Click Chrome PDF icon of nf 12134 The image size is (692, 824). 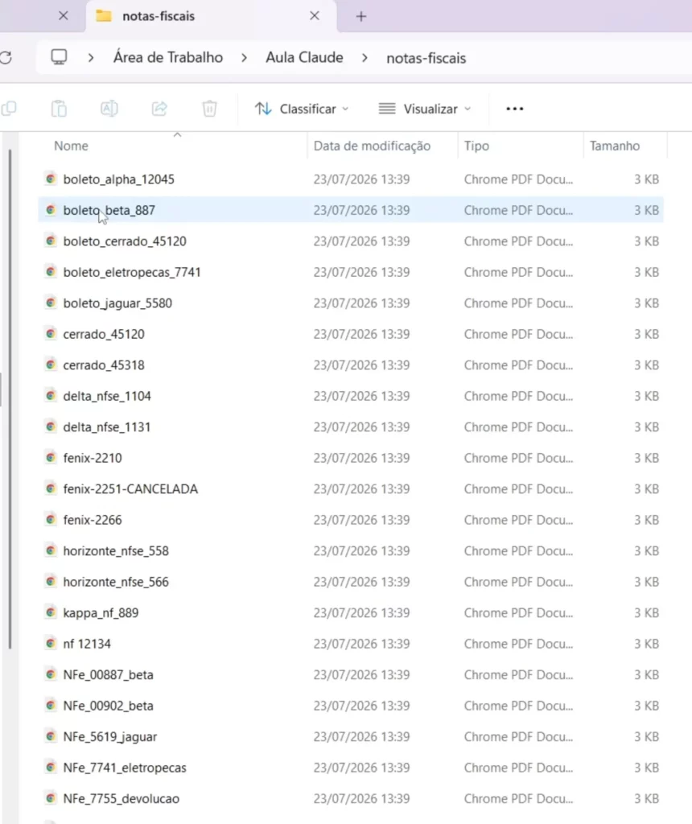(x=51, y=643)
